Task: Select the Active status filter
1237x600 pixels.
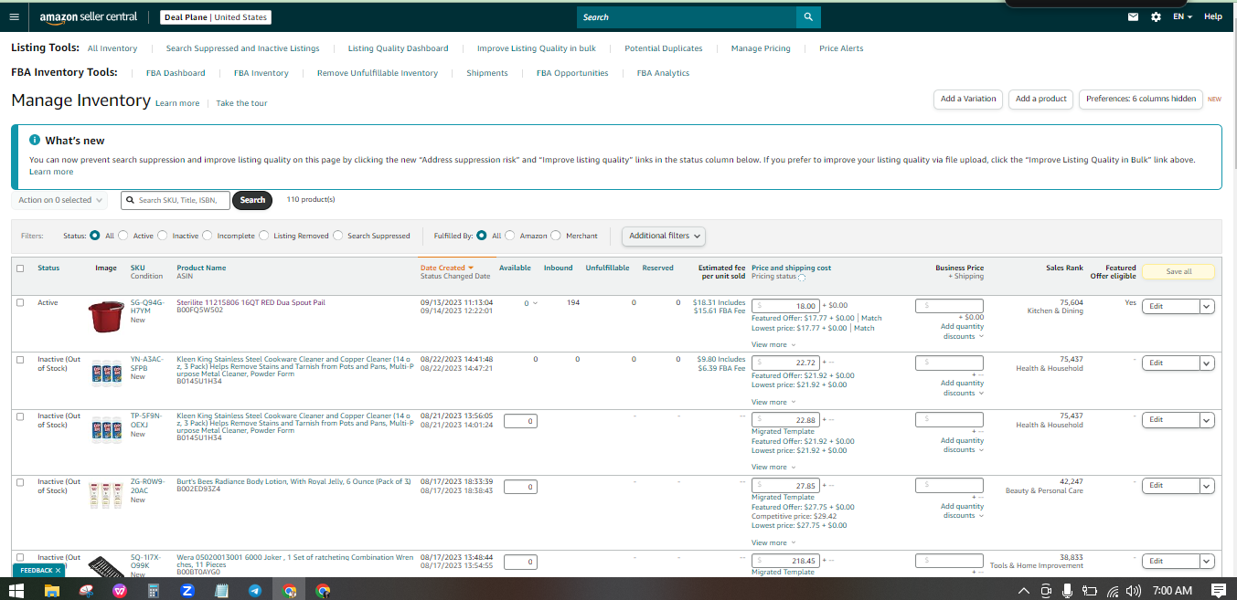Action: (123, 236)
